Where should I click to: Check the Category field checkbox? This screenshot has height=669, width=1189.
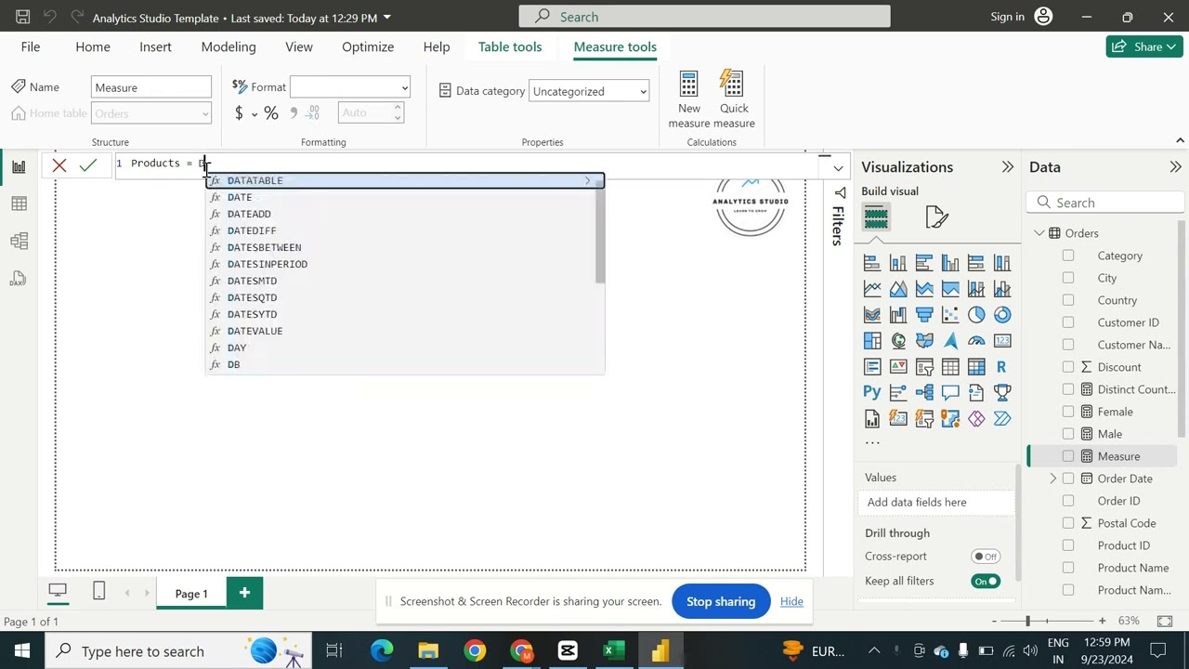(1068, 256)
